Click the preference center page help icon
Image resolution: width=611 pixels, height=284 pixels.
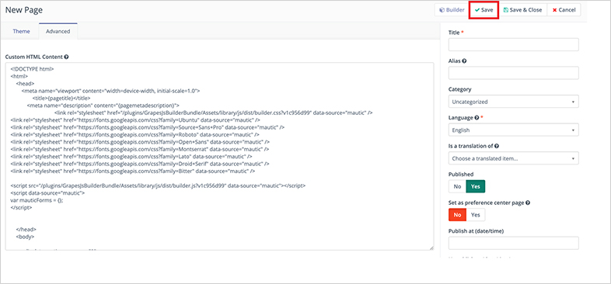[x=528, y=203]
